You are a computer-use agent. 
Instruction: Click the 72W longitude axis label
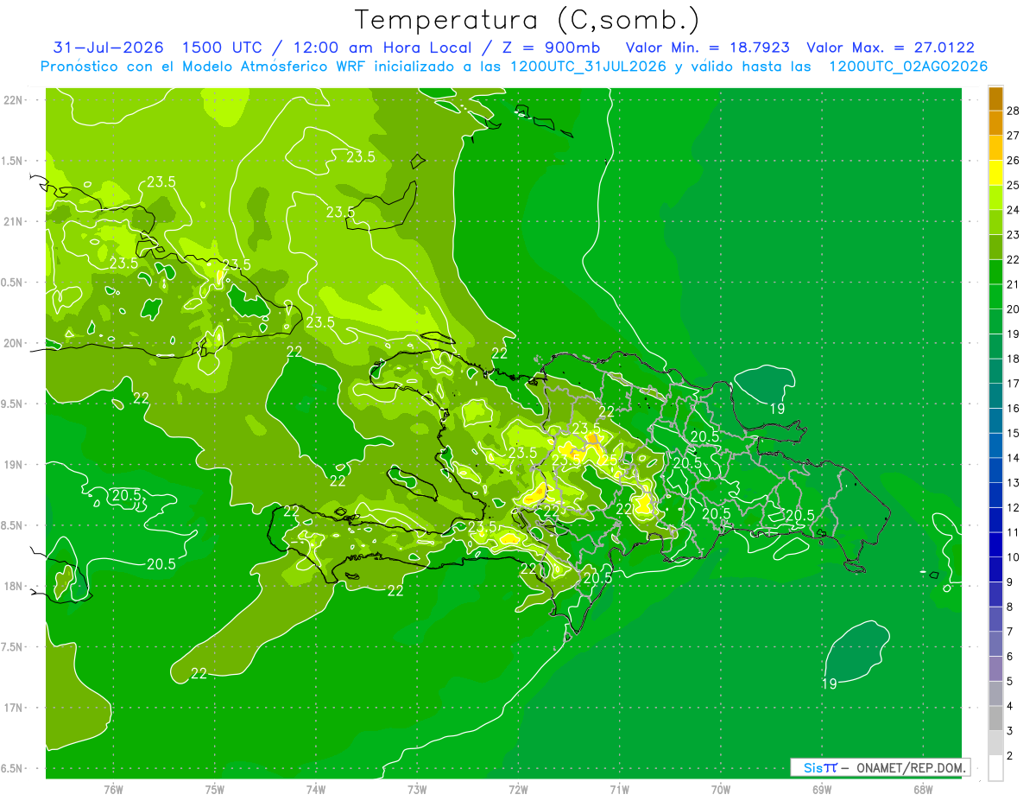(518, 790)
